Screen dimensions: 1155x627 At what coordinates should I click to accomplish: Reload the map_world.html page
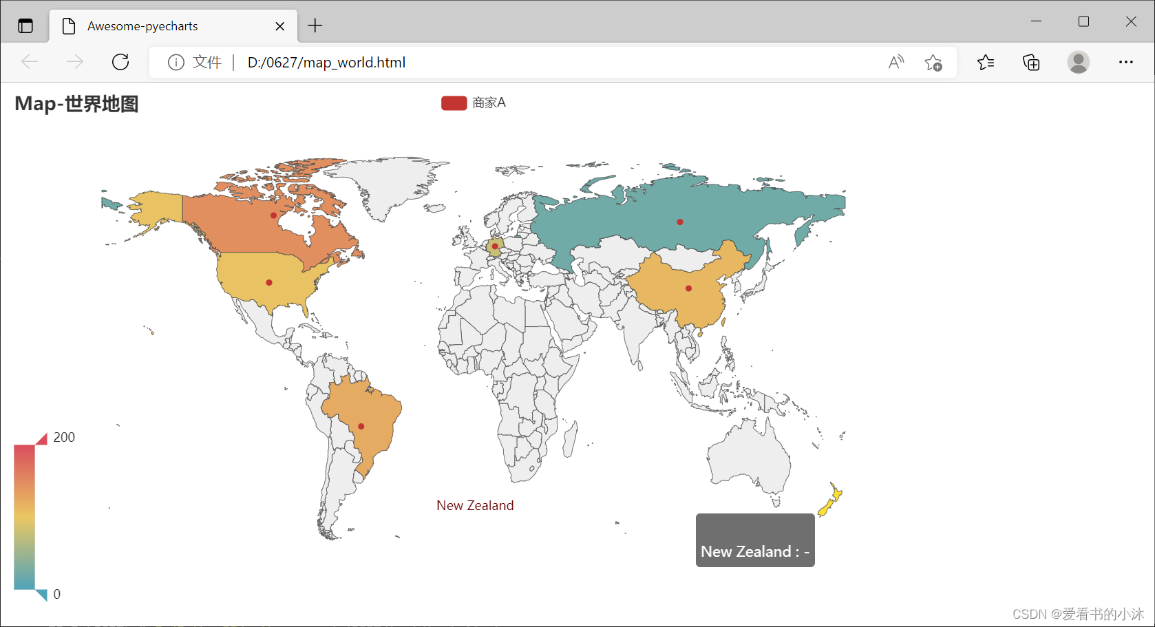coord(120,62)
